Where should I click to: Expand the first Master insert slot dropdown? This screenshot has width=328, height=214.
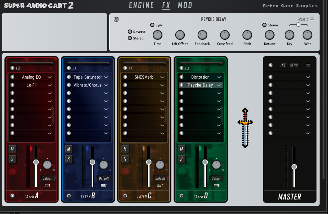308,77
